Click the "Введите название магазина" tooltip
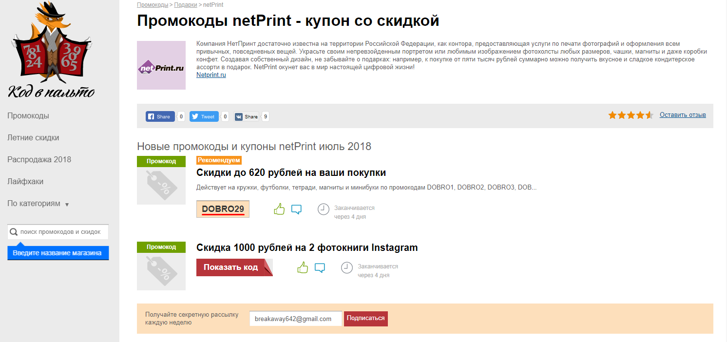This screenshot has width=727, height=342. click(58, 253)
